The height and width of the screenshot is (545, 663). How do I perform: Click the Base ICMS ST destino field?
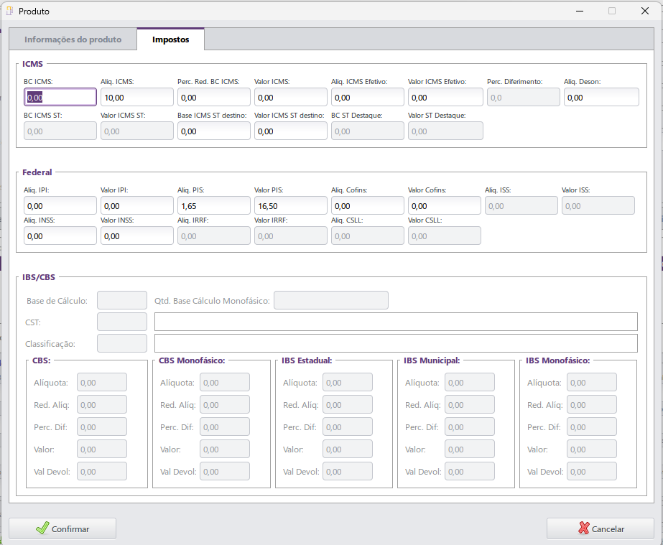coord(213,131)
